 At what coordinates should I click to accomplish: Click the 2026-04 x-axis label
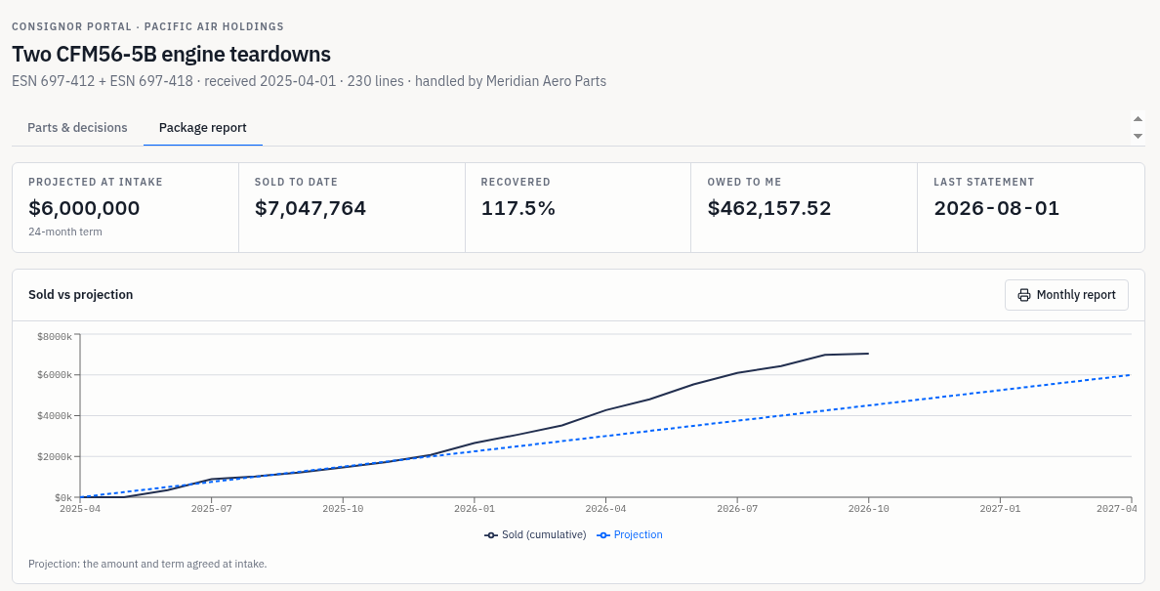[606, 509]
